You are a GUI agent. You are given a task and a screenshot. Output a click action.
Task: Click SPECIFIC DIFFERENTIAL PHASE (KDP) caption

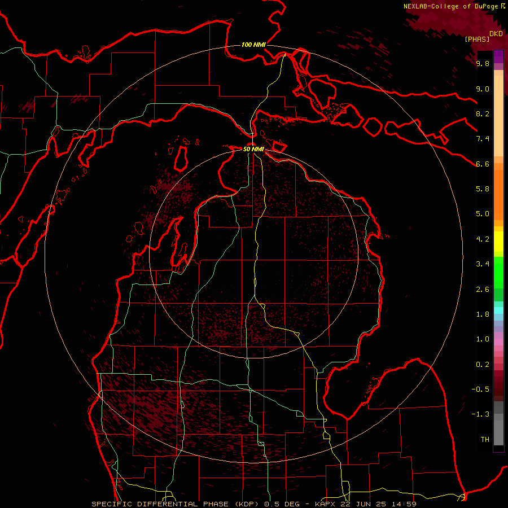point(176,504)
